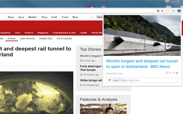Edit the saved bookmark with pencil icon
Image resolution: width=183 pixels, height=114 pixels.
[x=167, y=73]
